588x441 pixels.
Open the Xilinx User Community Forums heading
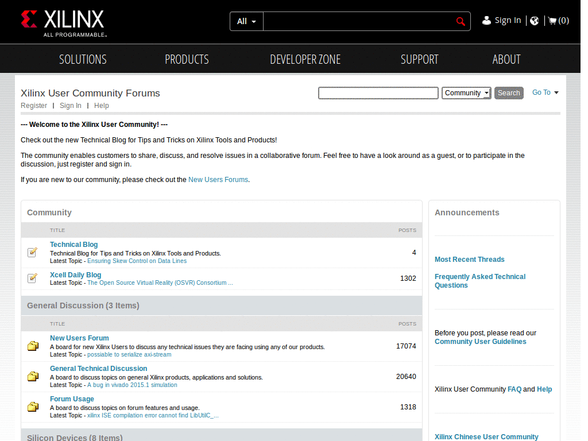(x=90, y=93)
